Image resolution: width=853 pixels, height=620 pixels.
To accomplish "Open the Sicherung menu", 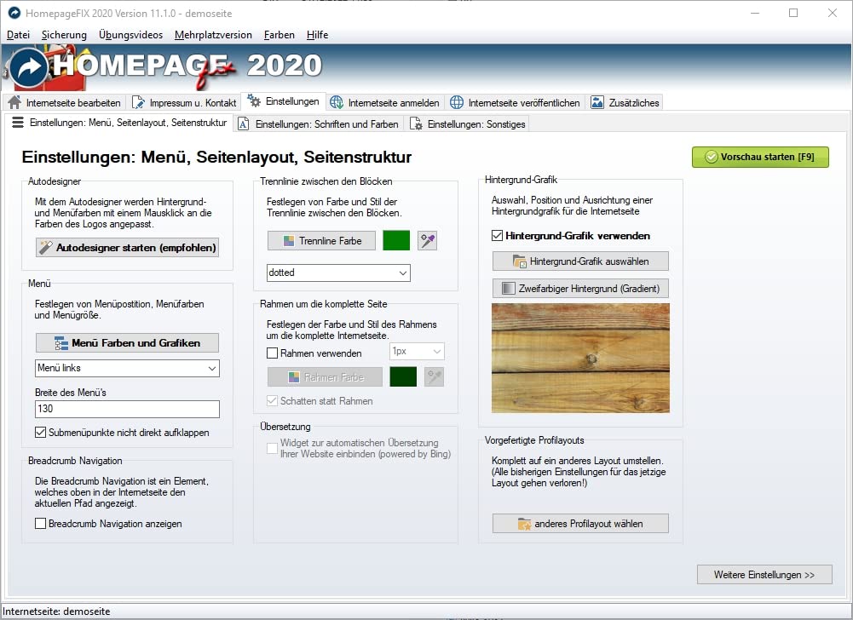I will [x=64, y=35].
